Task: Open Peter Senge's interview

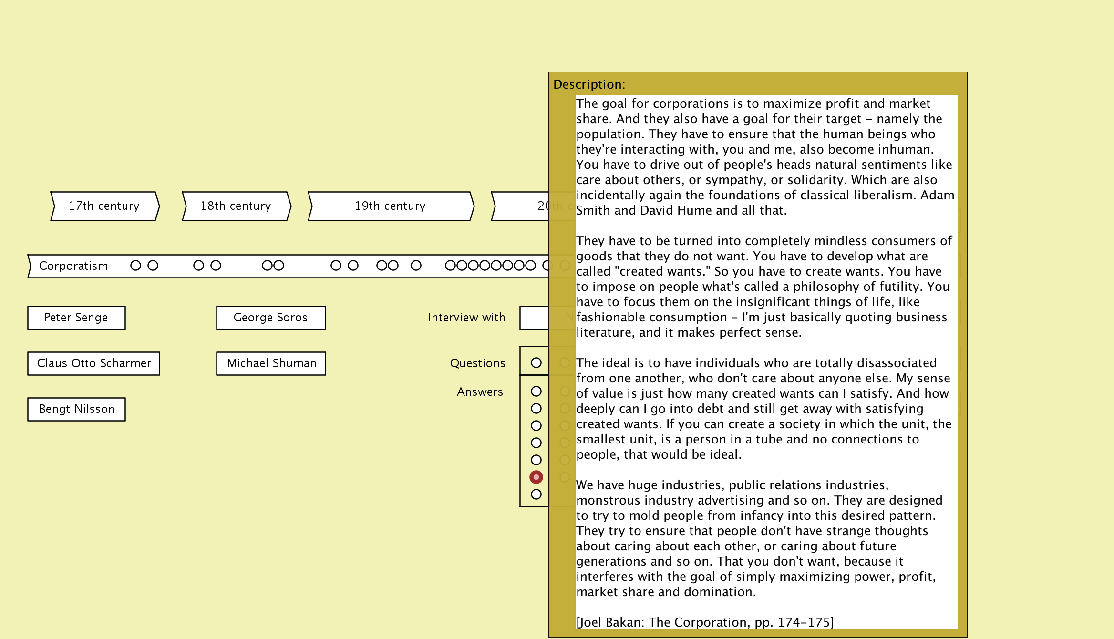Action: [76, 318]
